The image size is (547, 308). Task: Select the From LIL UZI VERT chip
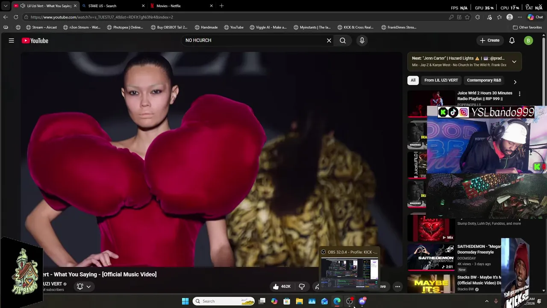coord(441,80)
